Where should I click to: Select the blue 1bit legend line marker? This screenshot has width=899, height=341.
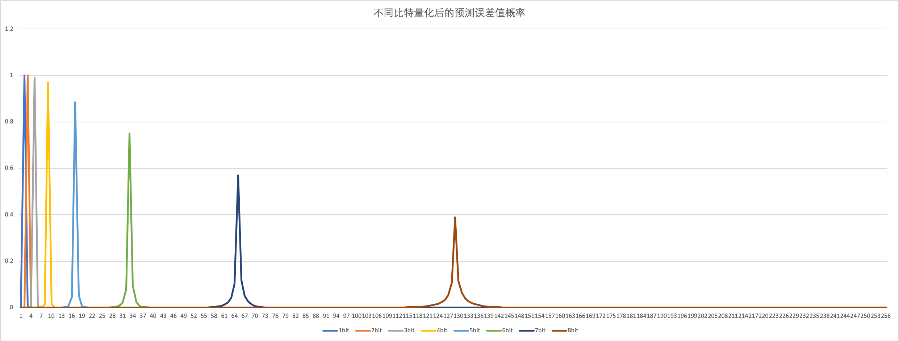[x=330, y=330]
